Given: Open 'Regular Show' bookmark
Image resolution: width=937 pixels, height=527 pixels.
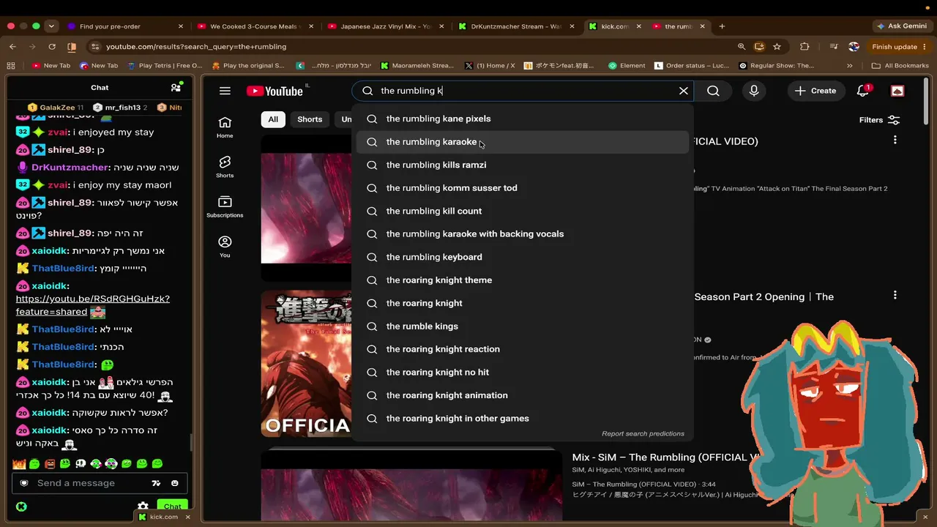Looking at the screenshot, I should click(776, 66).
